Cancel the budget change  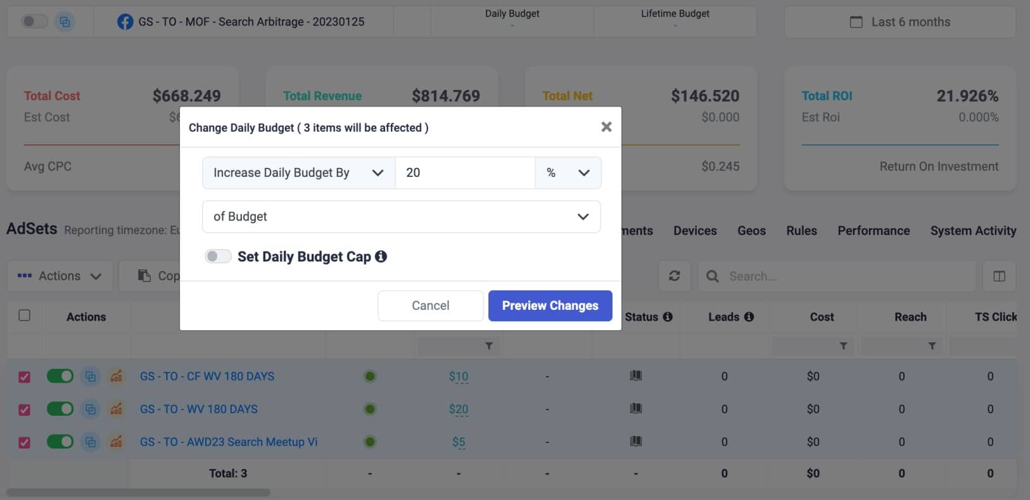430,305
